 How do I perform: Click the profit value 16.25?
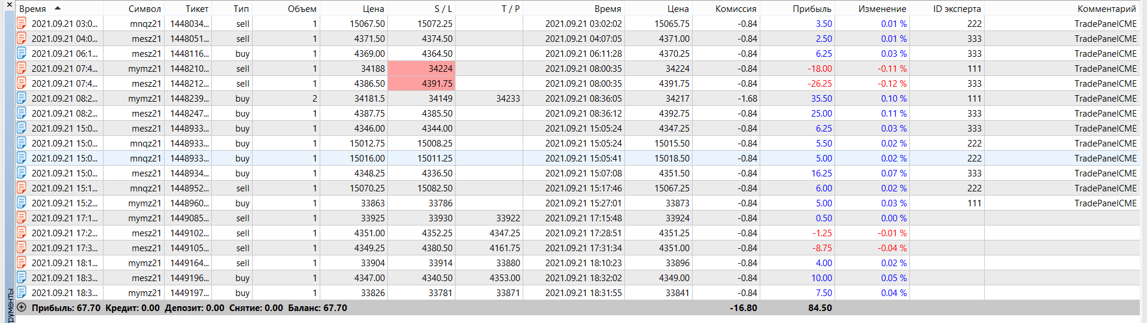click(821, 173)
